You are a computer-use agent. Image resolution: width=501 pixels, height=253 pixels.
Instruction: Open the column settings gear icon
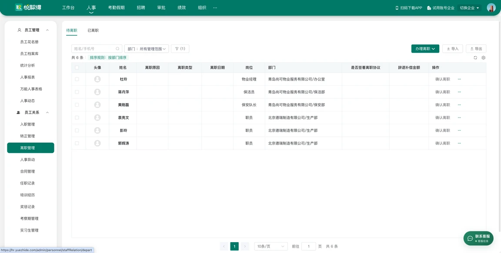click(484, 57)
